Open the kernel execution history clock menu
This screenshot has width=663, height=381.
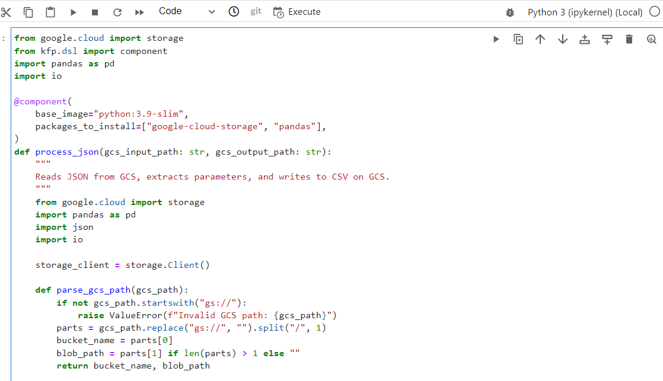(x=234, y=11)
